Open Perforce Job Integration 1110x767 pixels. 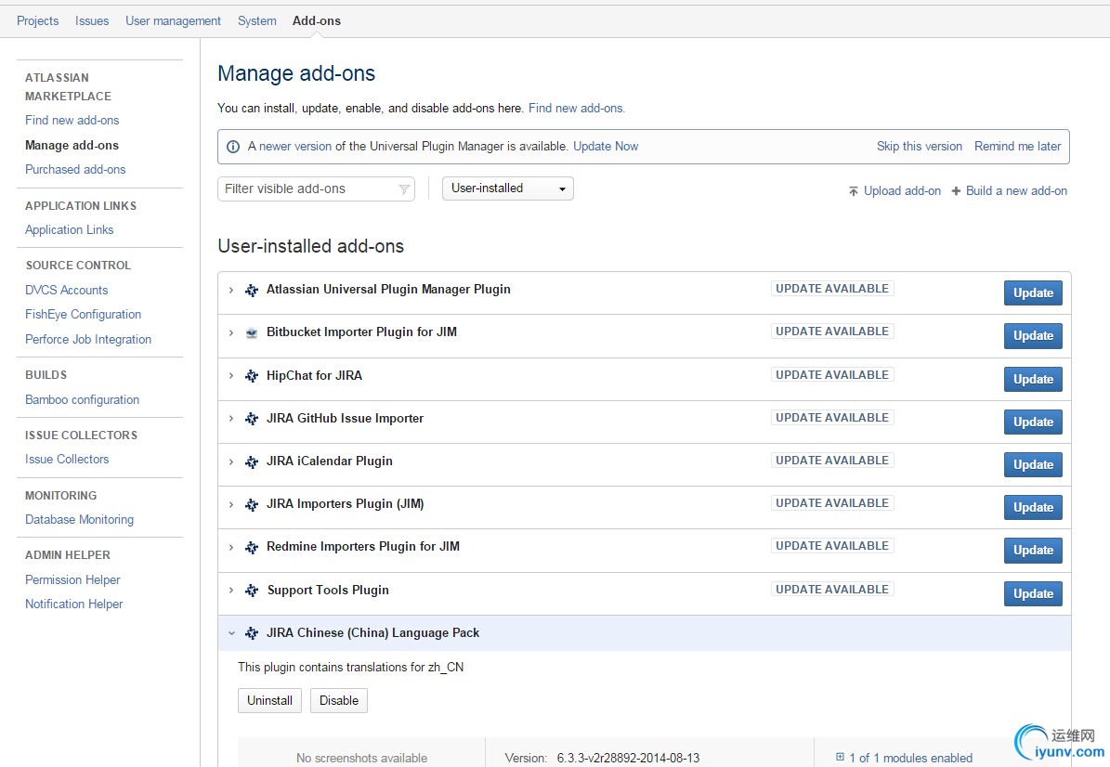pos(88,340)
